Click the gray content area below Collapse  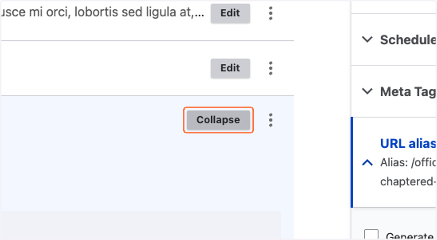pyautogui.click(x=141, y=225)
